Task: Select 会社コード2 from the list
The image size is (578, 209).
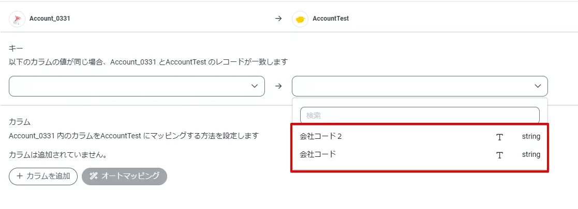Action: pyautogui.click(x=321, y=137)
